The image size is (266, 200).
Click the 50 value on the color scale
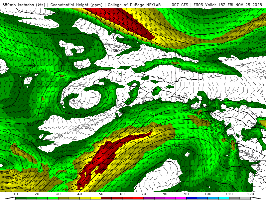pos(101,194)
